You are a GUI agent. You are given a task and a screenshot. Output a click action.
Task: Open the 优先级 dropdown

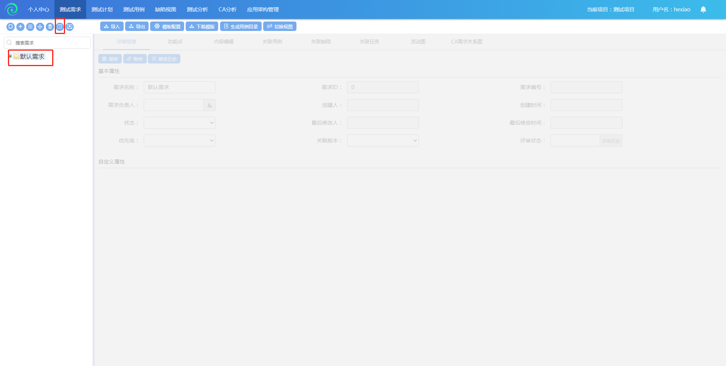tap(179, 141)
